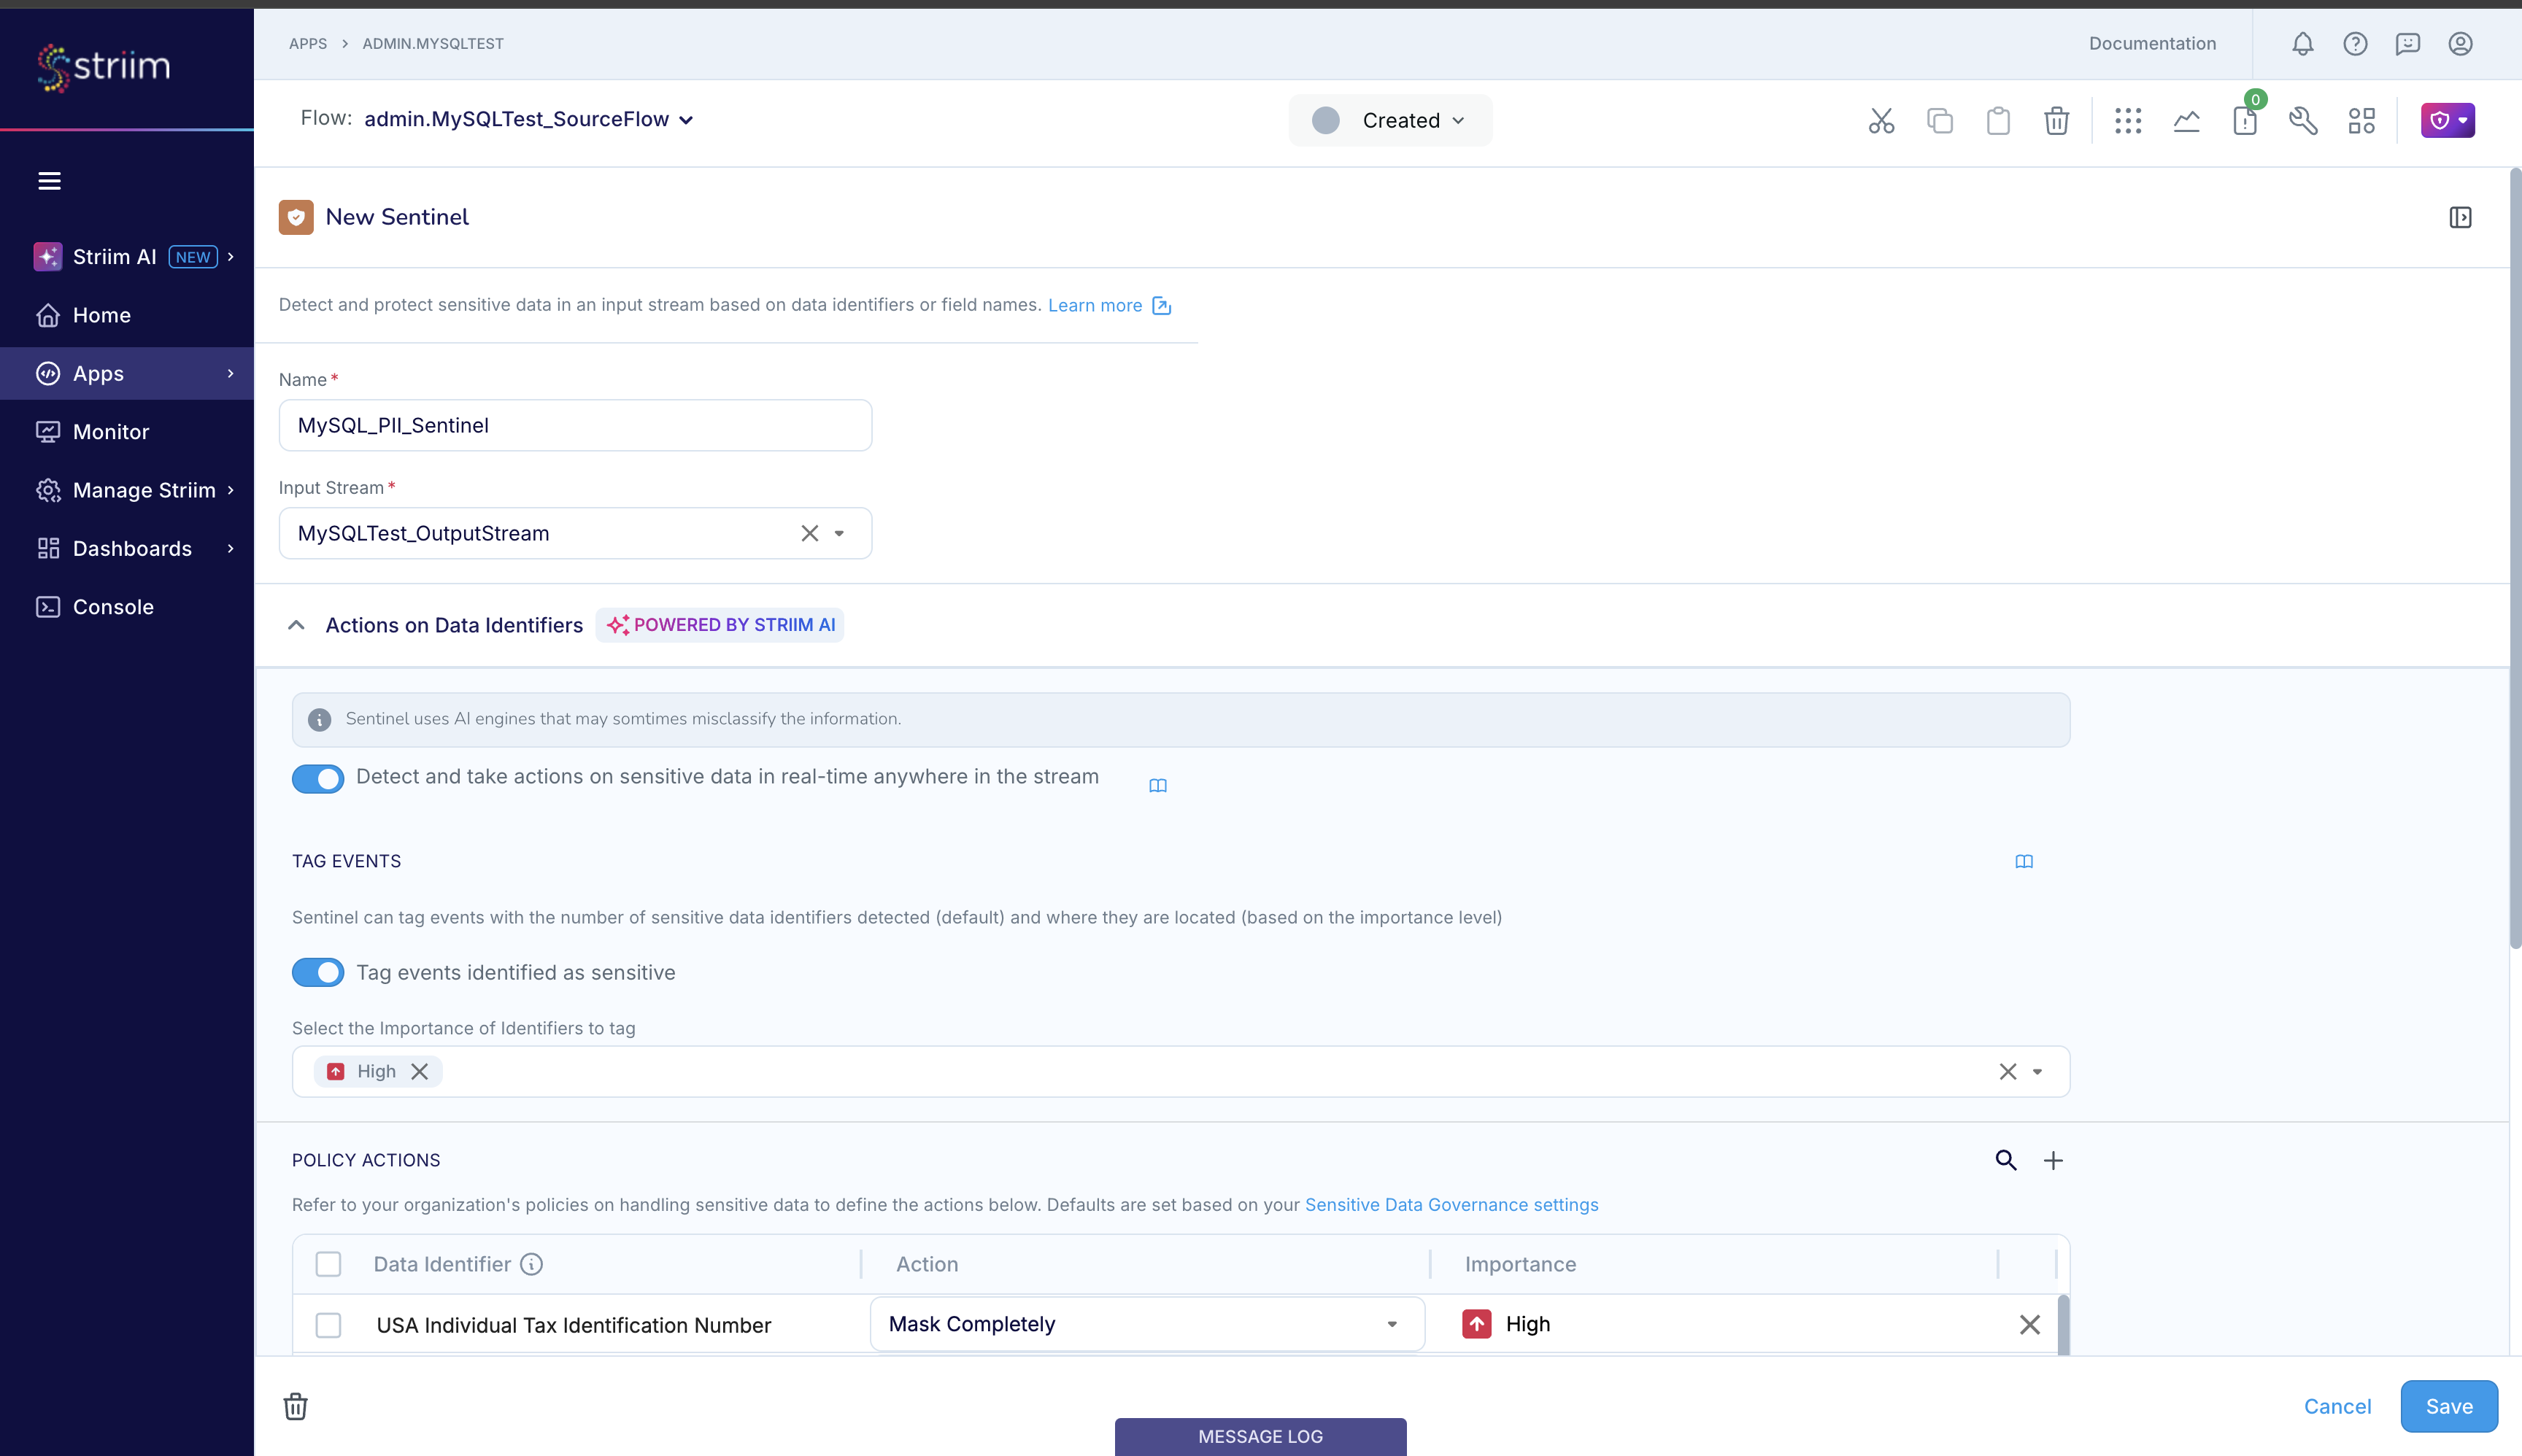2522x1456 pixels.
Task: Open the clipboard paste icon in the toolbar
Action: (1998, 120)
